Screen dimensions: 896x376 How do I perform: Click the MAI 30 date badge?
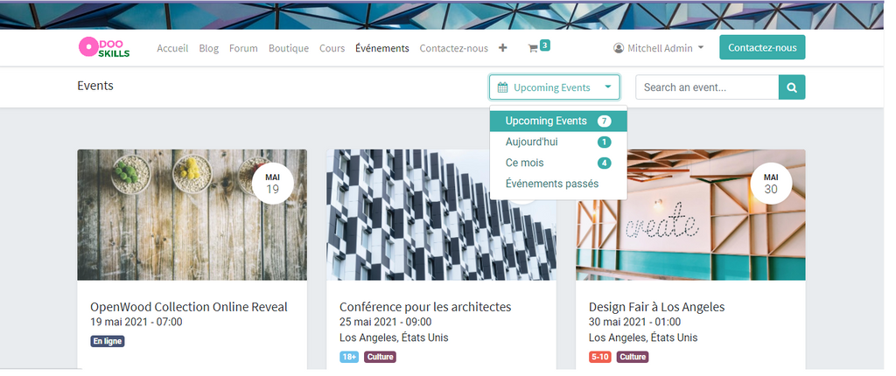click(x=771, y=184)
